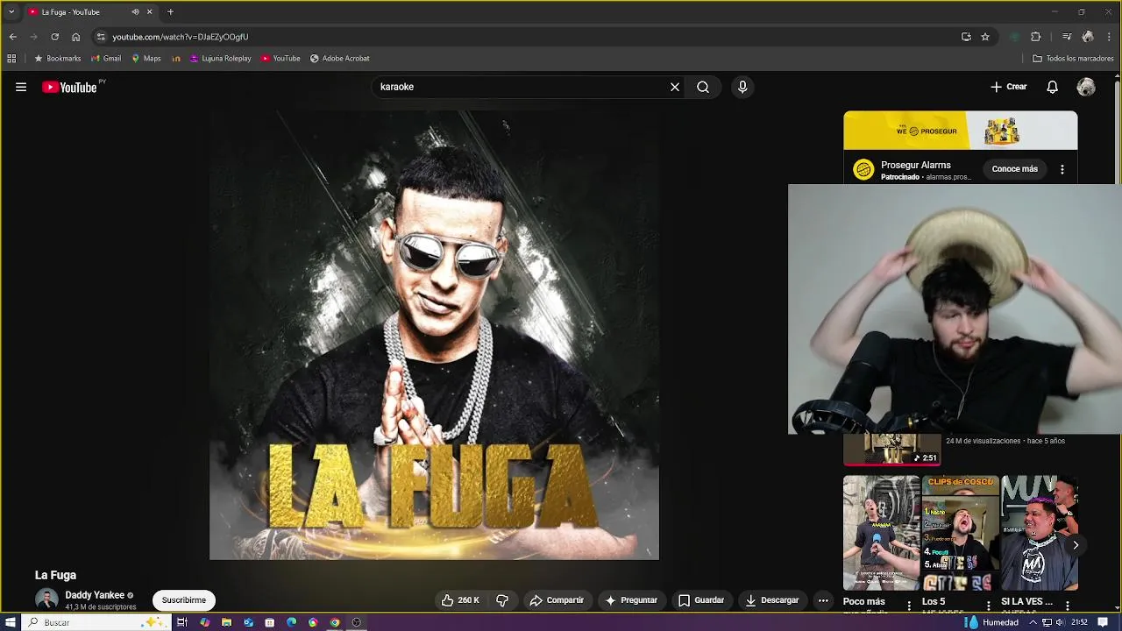Open the Bookmarks folder shortcut
Image resolution: width=1122 pixels, height=631 pixels.
58,59
